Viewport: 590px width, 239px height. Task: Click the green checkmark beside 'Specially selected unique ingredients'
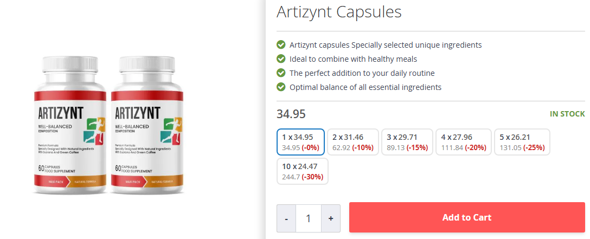[281, 44]
